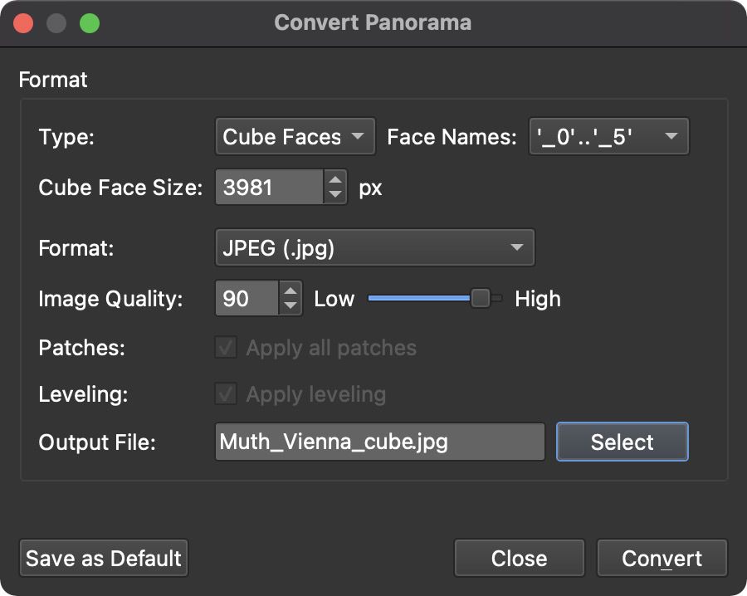Expand the Format dropdown listing JPEG (.jpg)
The height and width of the screenshot is (596, 747).
(x=374, y=247)
